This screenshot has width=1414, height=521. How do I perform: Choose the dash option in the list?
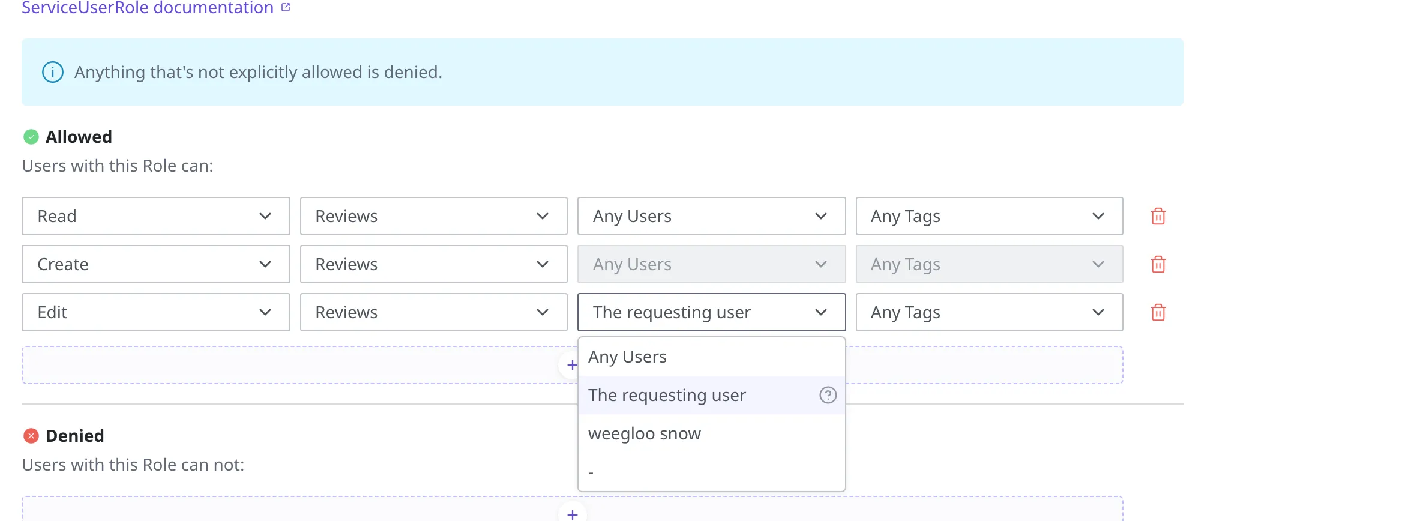(711, 472)
